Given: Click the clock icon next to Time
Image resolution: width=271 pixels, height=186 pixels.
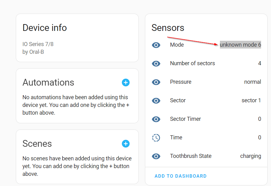Looking at the screenshot, I should coord(156,138).
